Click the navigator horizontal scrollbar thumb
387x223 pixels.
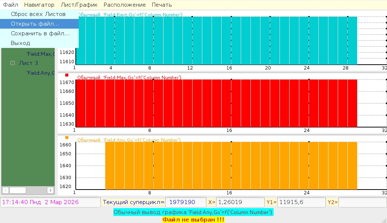click(x=18, y=190)
